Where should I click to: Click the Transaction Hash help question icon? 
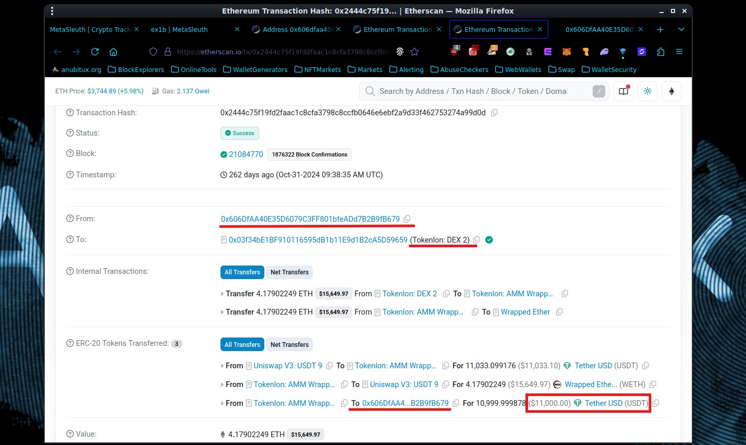tap(70, 113)
